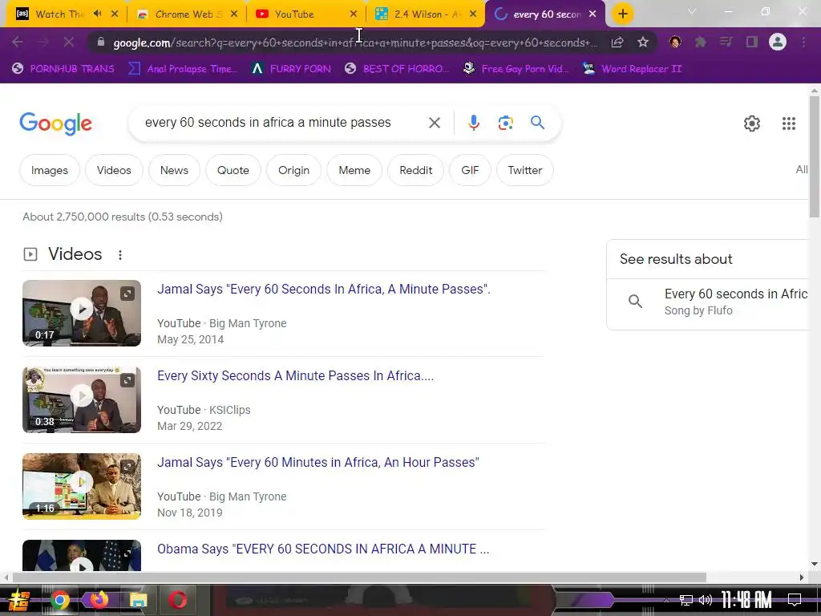Open Chrome extensions puzzle icon
The image size is (821, 616).
tap(701, 42)
